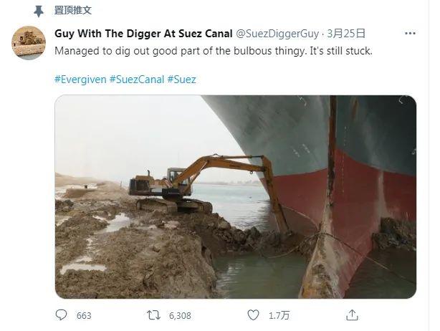Open the #SuezCanal hashtag
The width and height of the screenshot is (440, 331).
(x=137, y=79)
